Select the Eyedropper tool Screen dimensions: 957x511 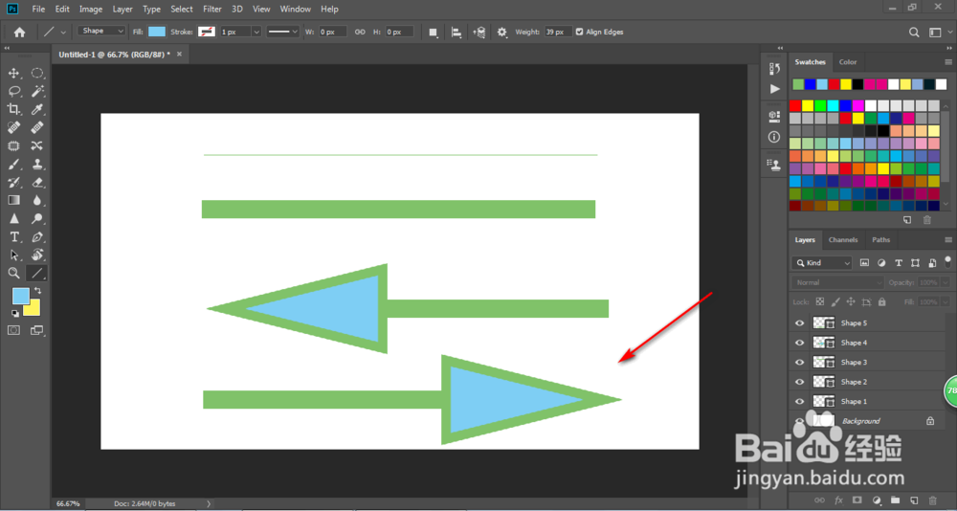coord(37,109)
